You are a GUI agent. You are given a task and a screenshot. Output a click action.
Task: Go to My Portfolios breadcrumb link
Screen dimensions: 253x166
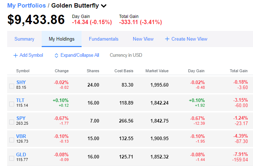(x=27, y=5)
